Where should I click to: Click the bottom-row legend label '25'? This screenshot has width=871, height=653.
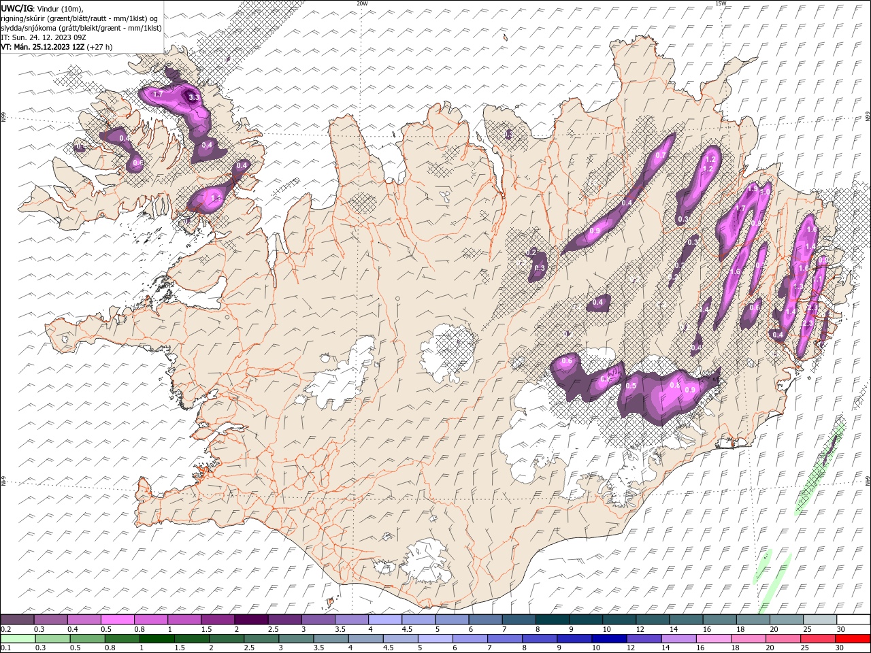pyautogui.click(x=805, y=648)
